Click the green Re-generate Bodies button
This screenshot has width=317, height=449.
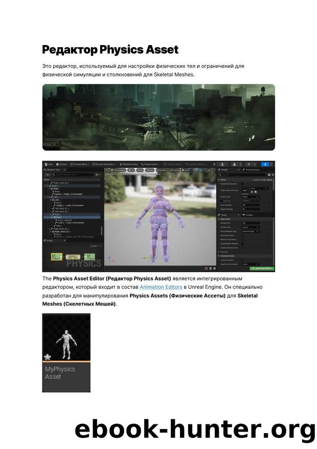(262, 269)
